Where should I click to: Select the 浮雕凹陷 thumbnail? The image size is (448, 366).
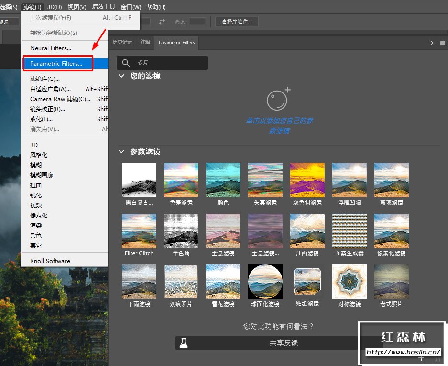coord(350,180)
